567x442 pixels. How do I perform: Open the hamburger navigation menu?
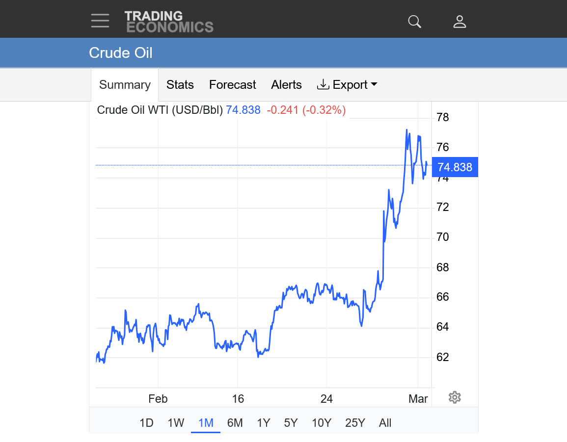[100, 21]
